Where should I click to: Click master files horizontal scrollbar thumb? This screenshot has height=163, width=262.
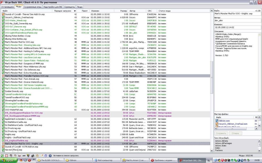click(232, 129)
